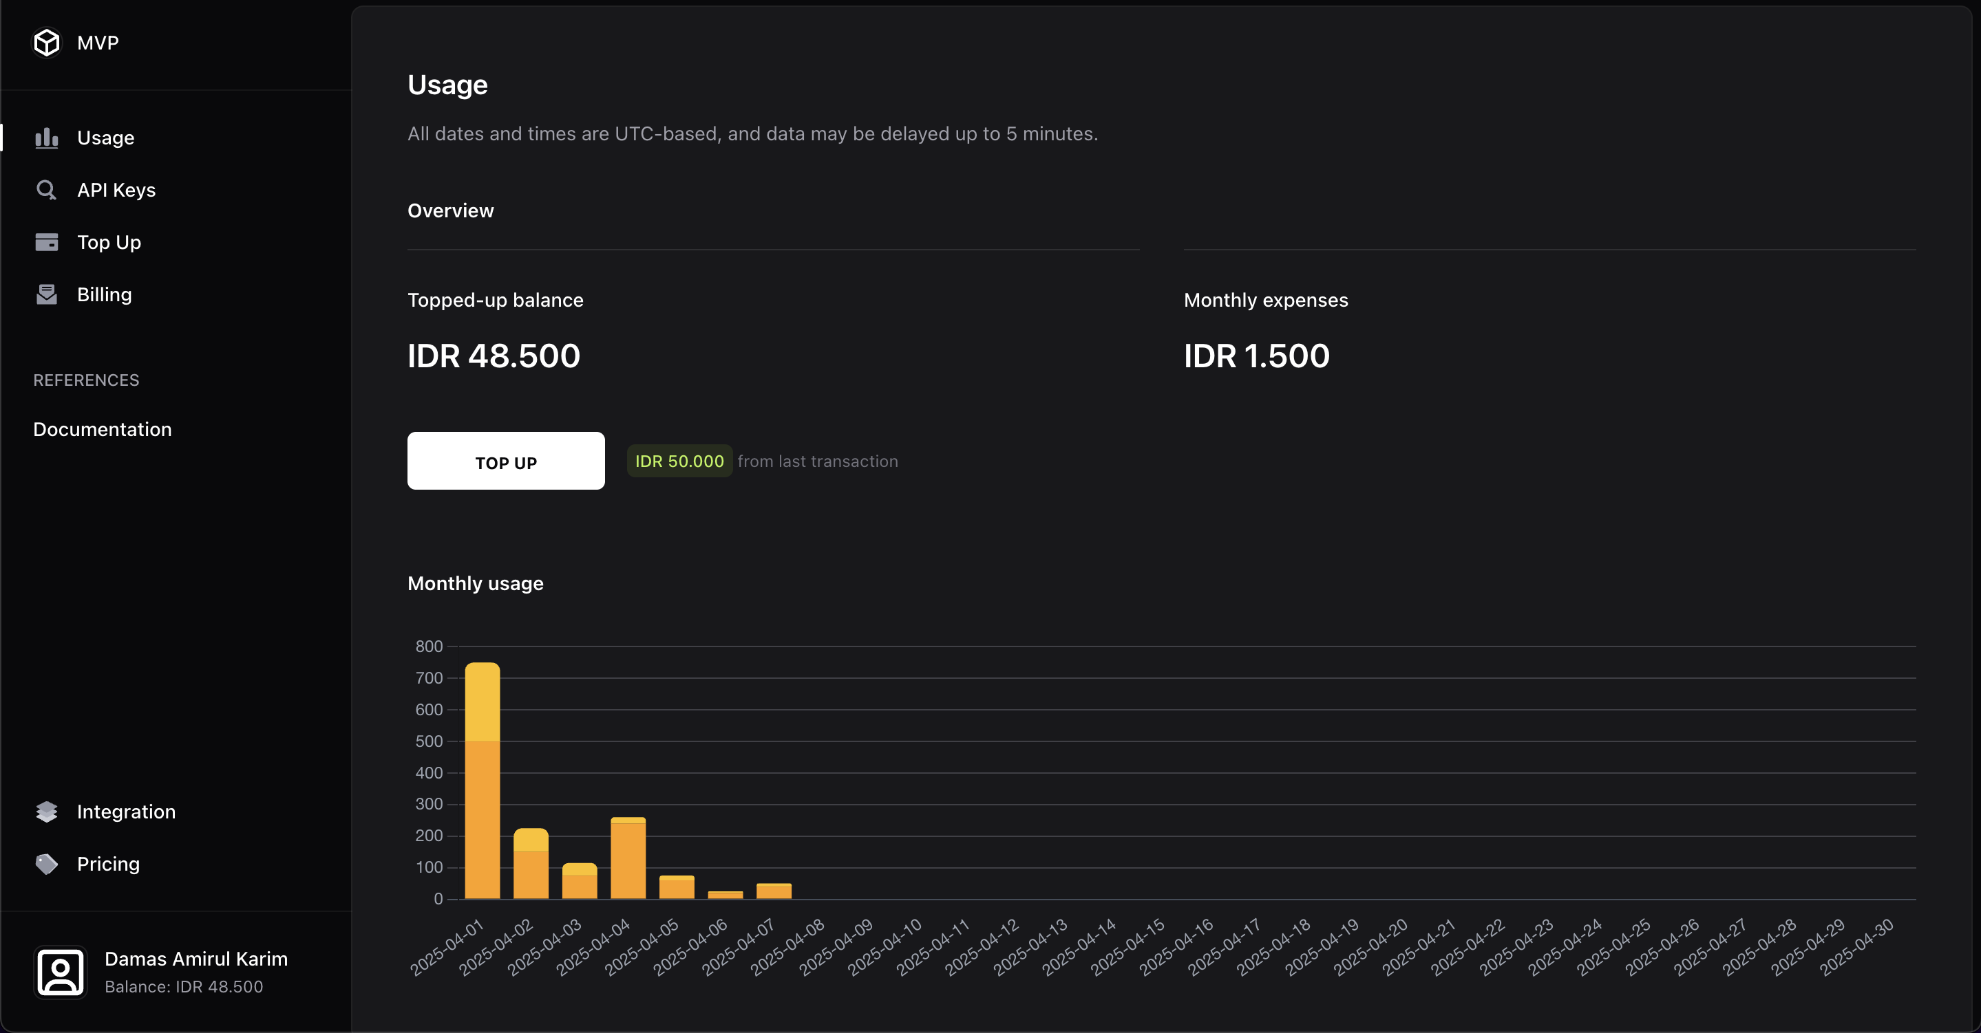Viewport: 1981px width, 1033px height.
Task: Click the user profile avatar icon
Action: coord(60,972)
